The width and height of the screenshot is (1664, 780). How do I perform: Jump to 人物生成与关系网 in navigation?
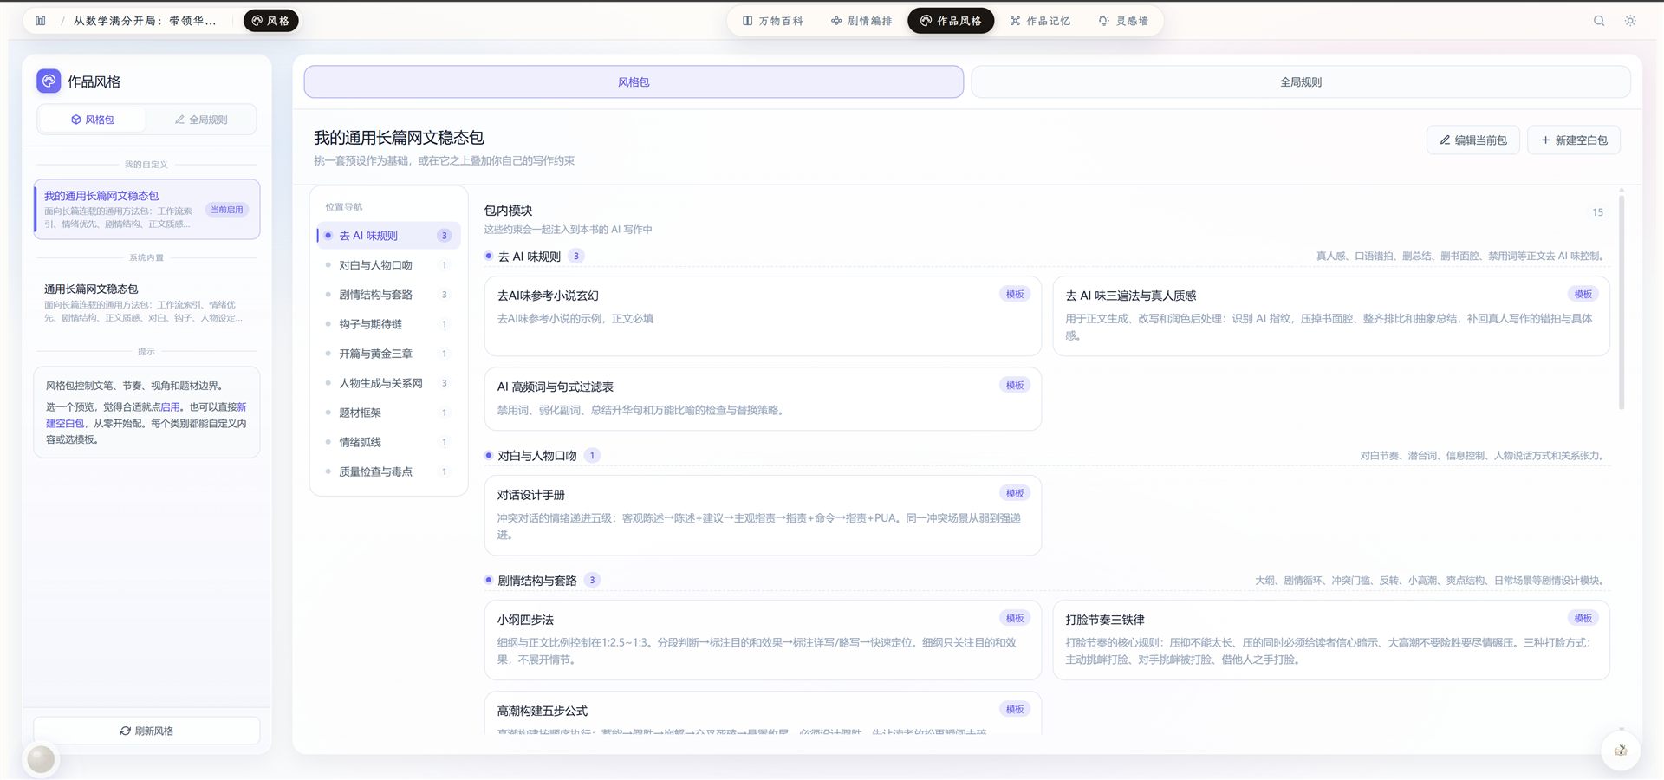(x=388, y=383)
